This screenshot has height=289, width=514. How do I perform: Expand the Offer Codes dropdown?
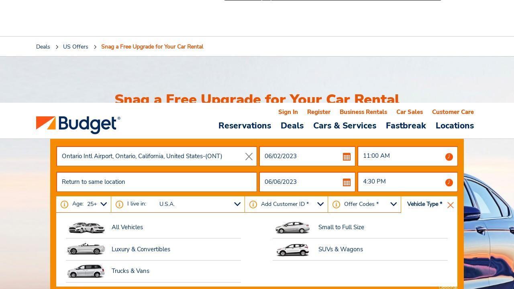pyautogui.click(x=394, y=204)
